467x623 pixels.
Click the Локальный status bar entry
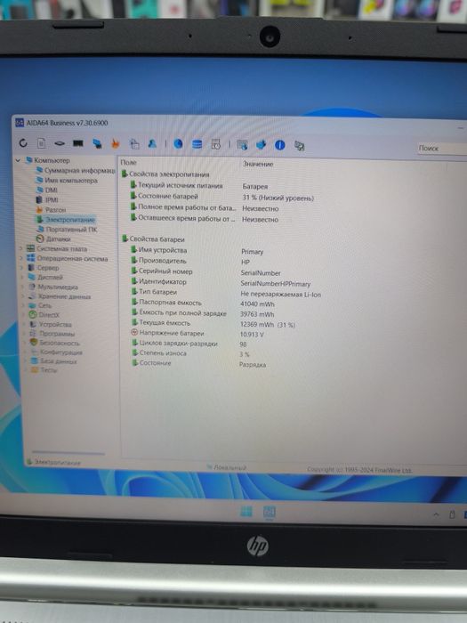point(226,467)
